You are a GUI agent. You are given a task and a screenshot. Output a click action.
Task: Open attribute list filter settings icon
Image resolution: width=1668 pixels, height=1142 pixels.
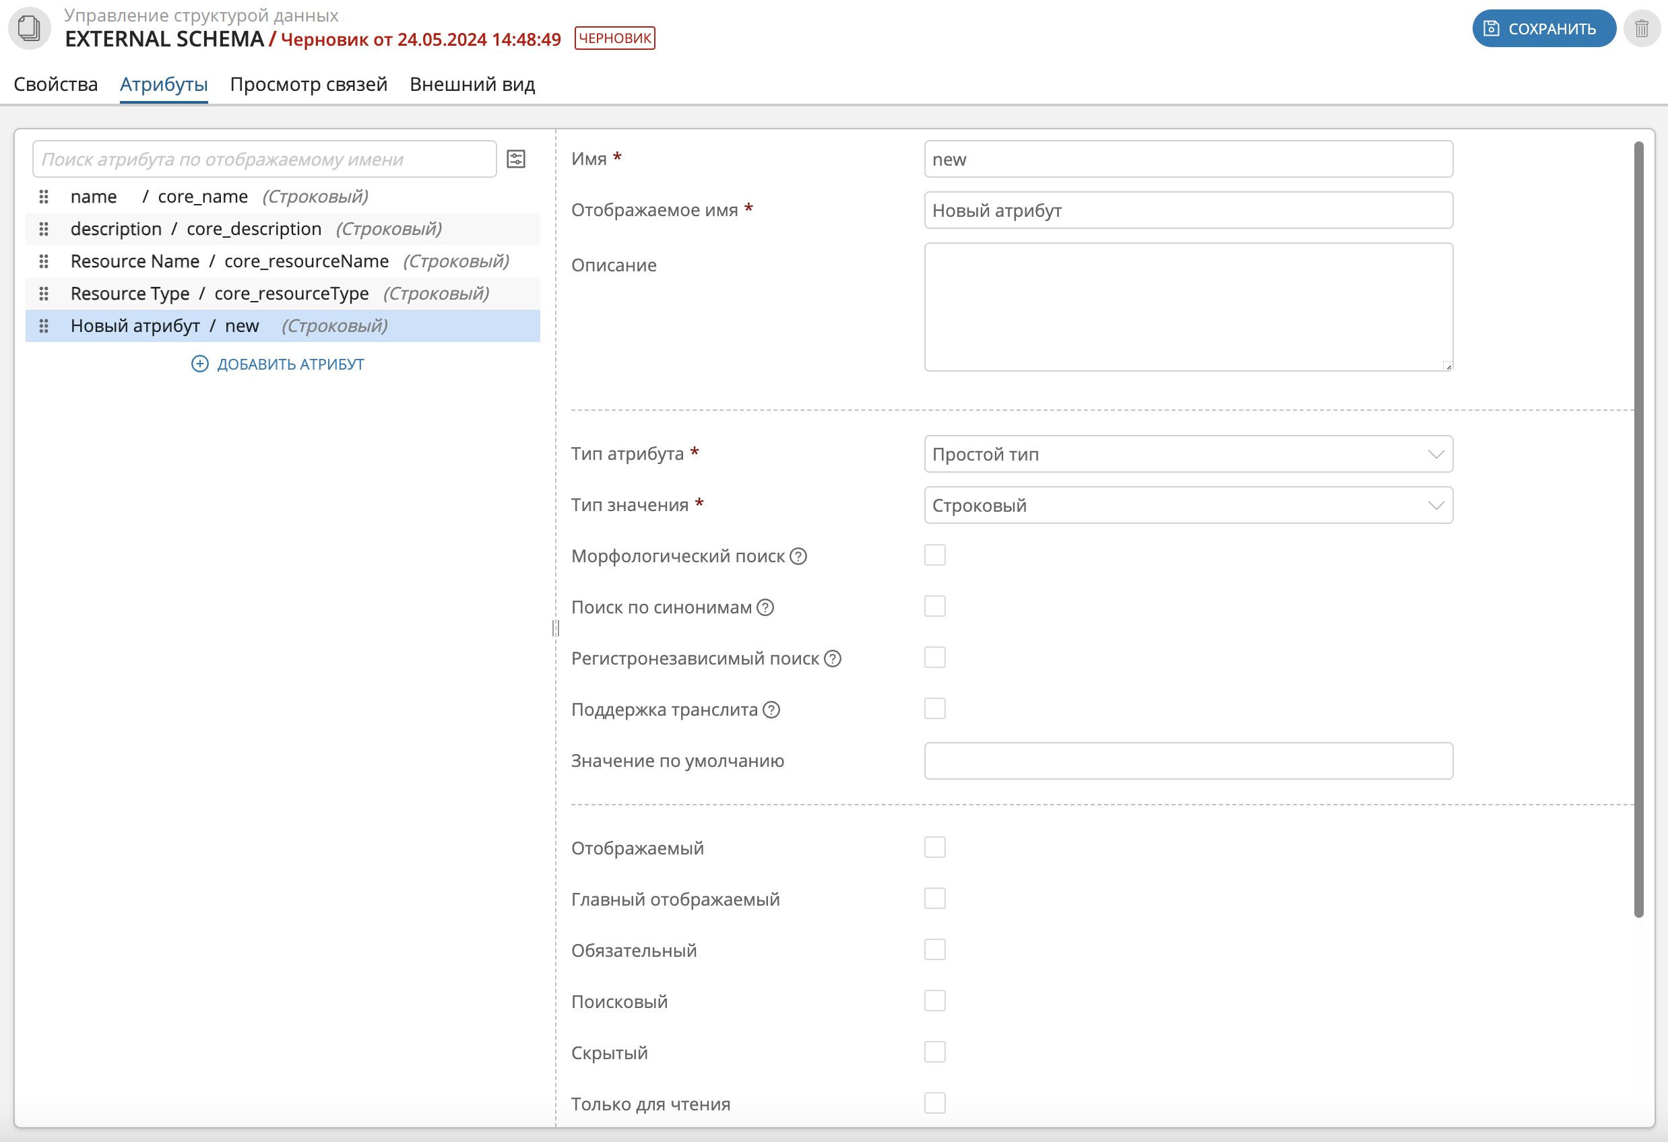click(516, 160)
